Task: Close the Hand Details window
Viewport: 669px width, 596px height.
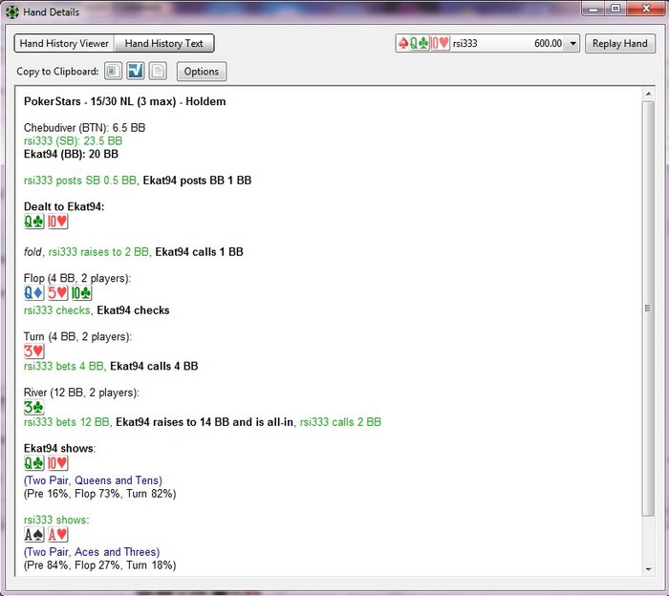Action: point(645,9)
